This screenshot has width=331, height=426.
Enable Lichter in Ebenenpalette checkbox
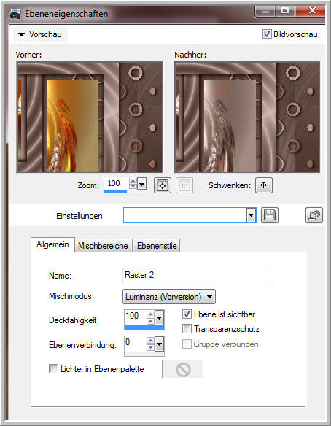coord(53,369)
